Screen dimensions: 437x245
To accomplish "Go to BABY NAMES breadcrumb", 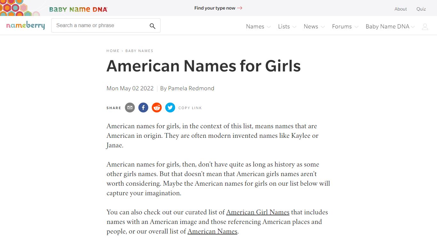I will 139,51.
